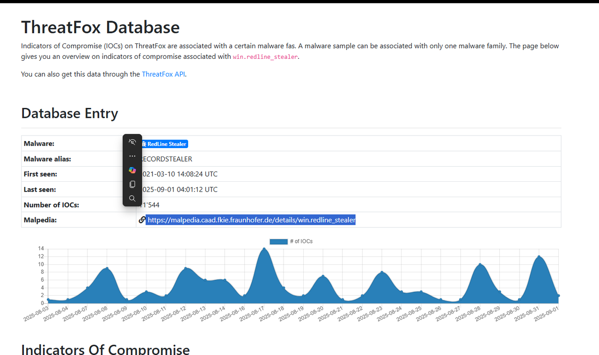599x355 pixels.
Task: Ask Copilot about the selected text
Action: pos(132,170)
